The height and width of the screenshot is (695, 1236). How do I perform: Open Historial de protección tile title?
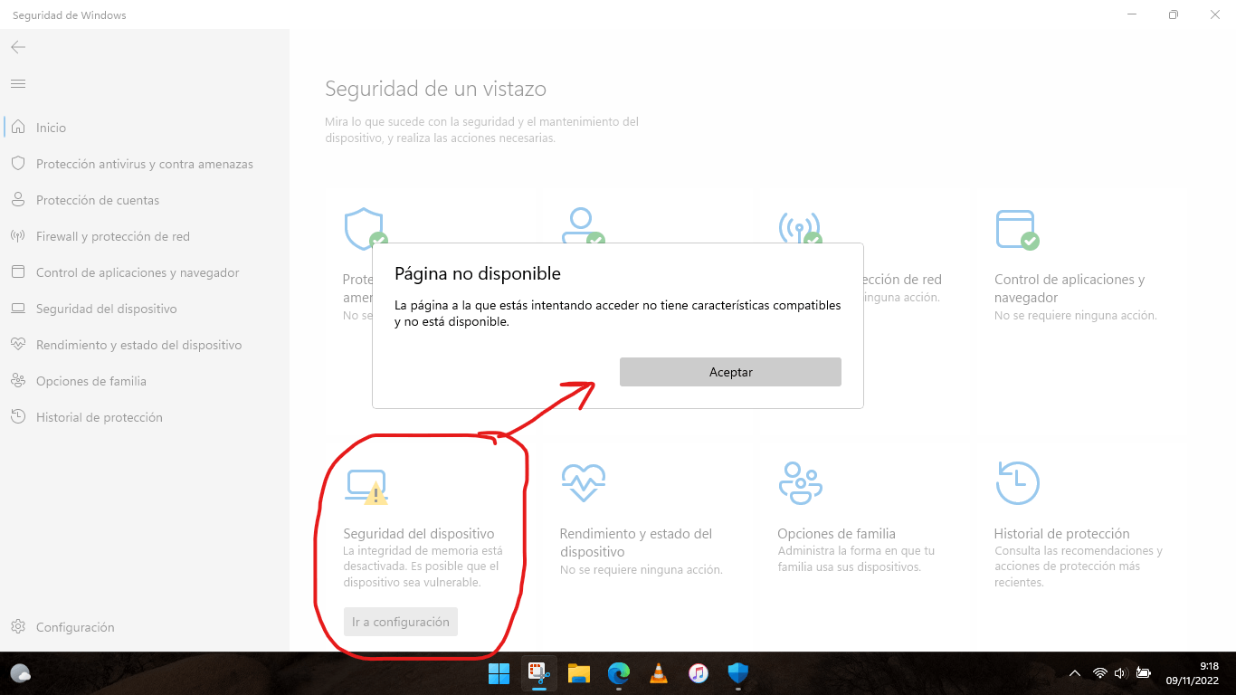point(1061,534)
